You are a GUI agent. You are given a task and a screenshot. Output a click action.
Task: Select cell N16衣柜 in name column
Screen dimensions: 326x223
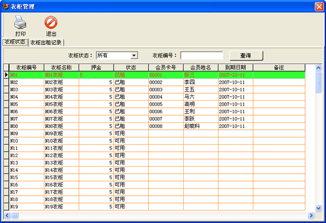tap(62, 184)
